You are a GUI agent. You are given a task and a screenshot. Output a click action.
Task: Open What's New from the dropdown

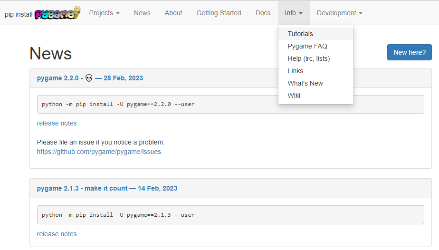316,83
